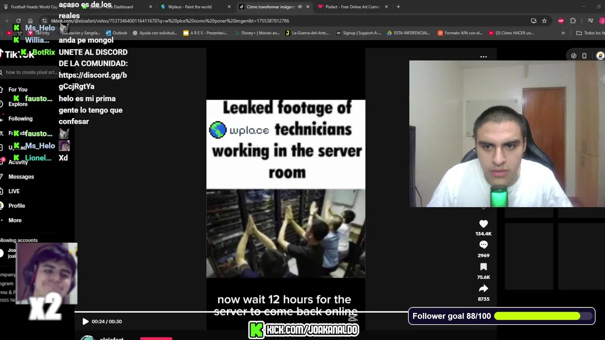Click the site information icon in address bar
The height and width of the screenshot is (340, 605).
coord(44,21)
